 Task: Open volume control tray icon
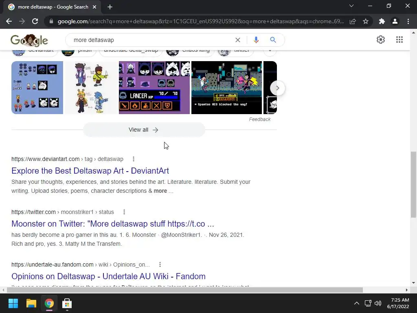377,303
